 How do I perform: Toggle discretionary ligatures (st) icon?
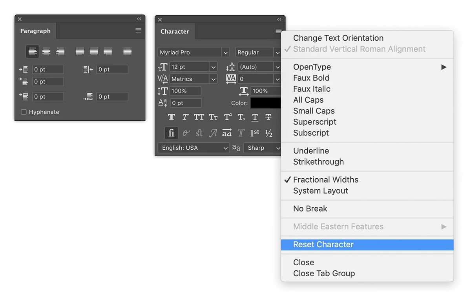199,133
